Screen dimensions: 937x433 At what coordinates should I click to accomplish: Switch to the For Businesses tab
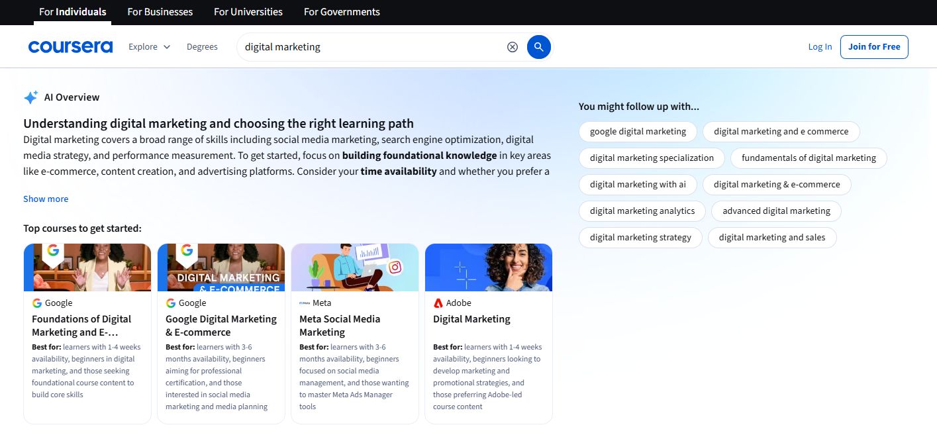(x=160, y=12)
